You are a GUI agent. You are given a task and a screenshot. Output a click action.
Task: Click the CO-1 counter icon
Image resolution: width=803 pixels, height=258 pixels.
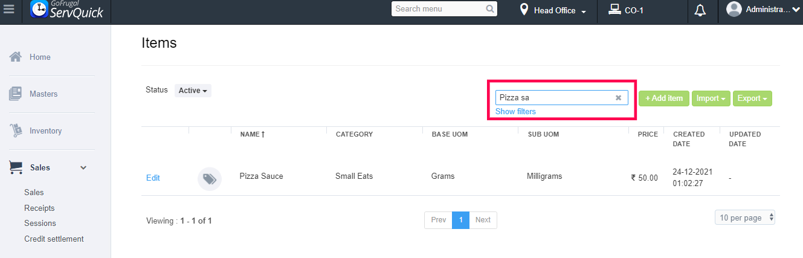coord(614,10)
